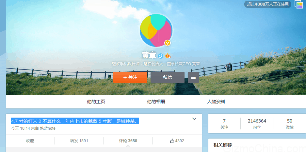The image size is (306, 152).
Task: Click the 魅蓝note source link
Action: point(48,128)
